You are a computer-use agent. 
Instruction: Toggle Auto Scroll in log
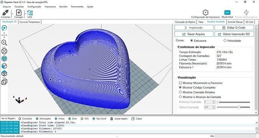tap(93, 119)
